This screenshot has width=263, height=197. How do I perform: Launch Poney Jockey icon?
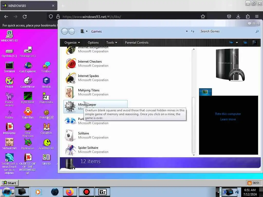(x=9, y=99)
